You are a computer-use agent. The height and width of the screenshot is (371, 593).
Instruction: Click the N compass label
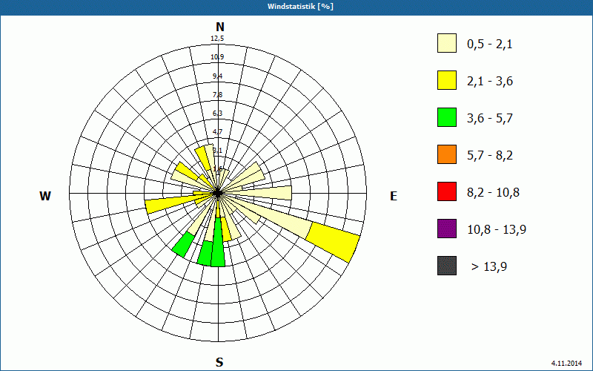pos(220,27)
